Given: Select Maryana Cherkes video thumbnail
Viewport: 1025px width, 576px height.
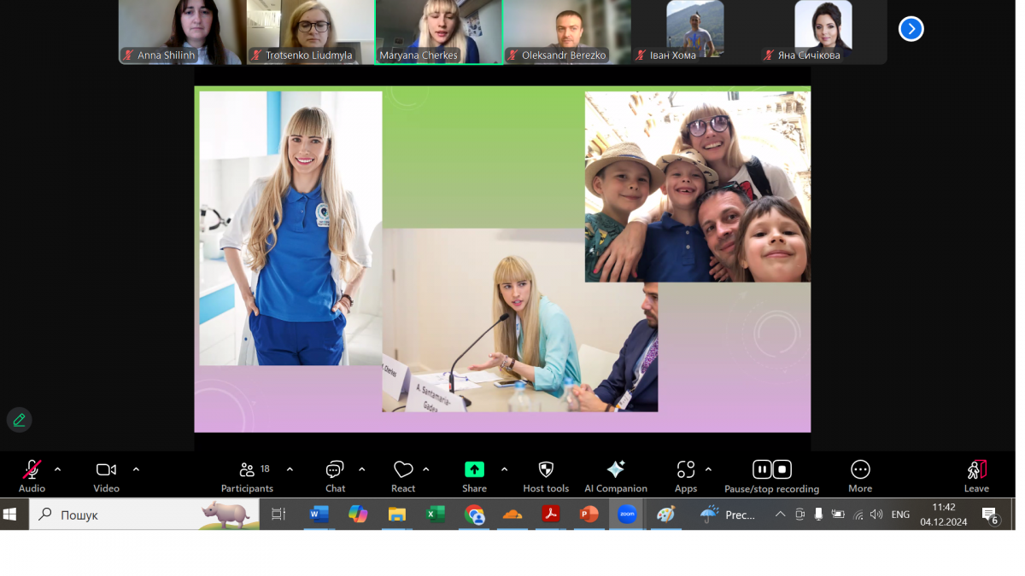Looking at the screenshot, I should click(x=438, y=31).
